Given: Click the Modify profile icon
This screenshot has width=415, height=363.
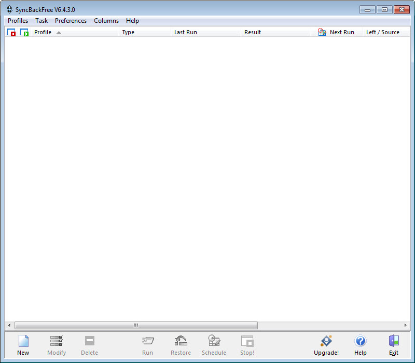Looking at the screenshot, I should (x=57, y=341).
